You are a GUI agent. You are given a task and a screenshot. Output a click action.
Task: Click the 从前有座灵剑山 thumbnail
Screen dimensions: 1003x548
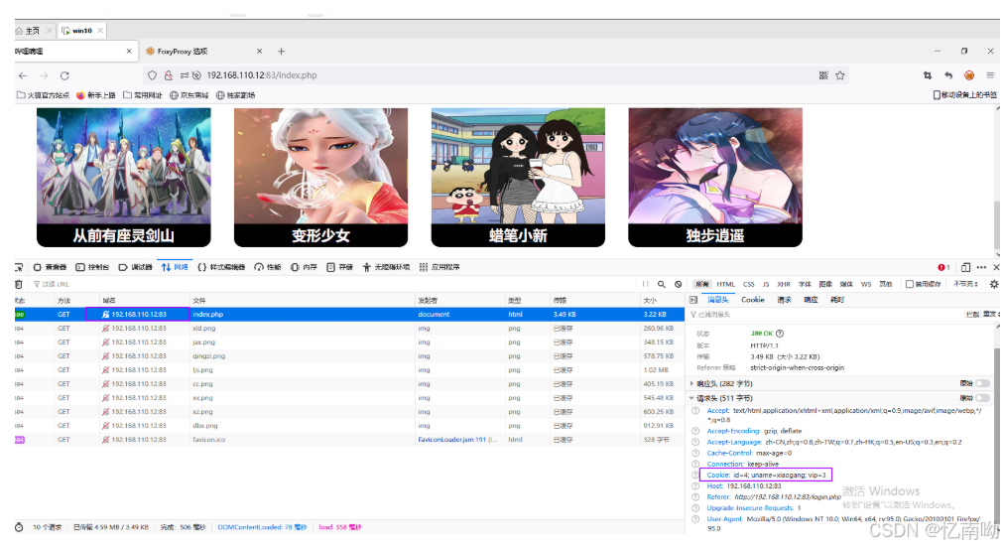tap(123, 178)
